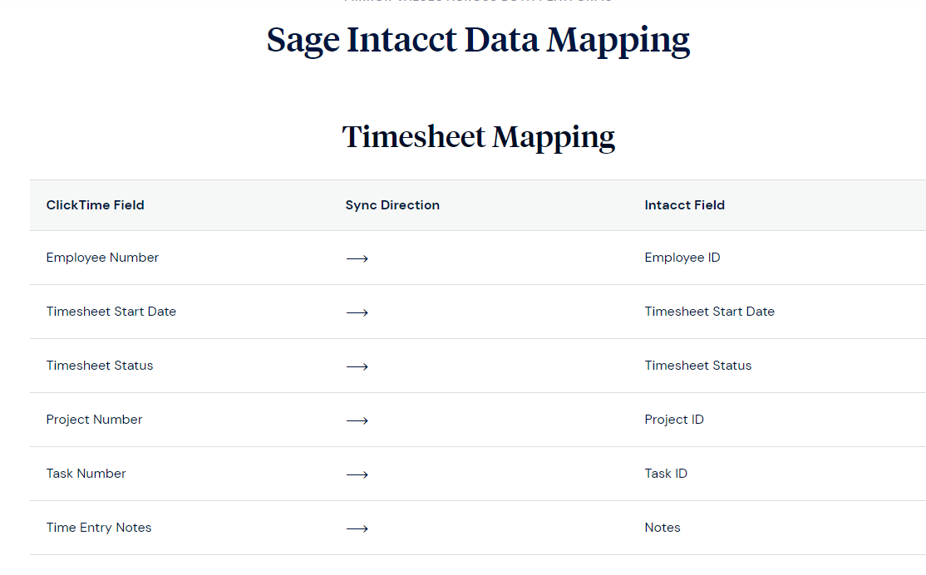Click the sync arrow in Project Number row
Image resolution: width=926 pixels, height=575 pixels.
pos(357,420)
